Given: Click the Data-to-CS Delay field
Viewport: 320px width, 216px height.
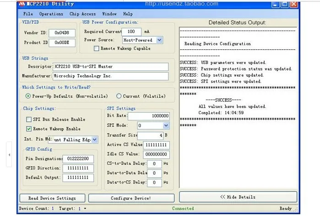Looking at the screenshot, I should [x=154, y=182].
